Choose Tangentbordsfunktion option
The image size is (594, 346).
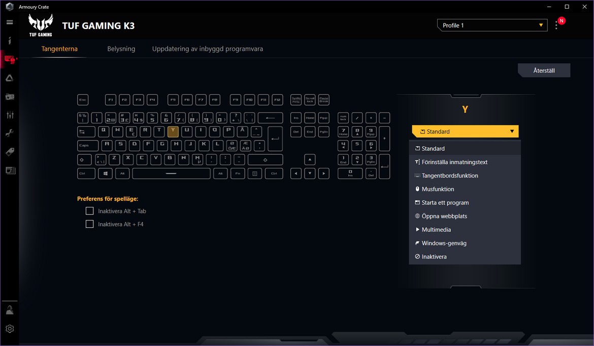pyautogui.click(x=465, y=176)
